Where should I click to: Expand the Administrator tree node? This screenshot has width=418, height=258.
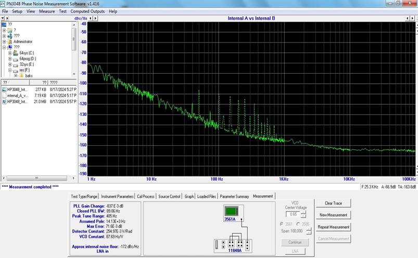tap(4, 42)
